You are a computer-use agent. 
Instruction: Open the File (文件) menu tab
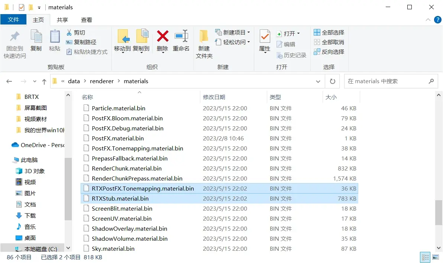13,19
